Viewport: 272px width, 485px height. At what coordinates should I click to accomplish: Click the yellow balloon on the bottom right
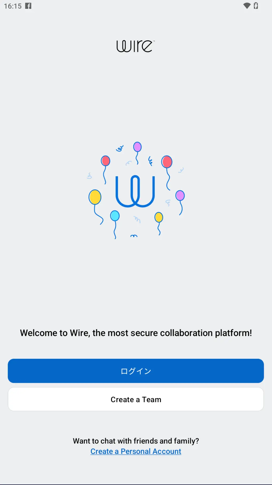(159, 218)
